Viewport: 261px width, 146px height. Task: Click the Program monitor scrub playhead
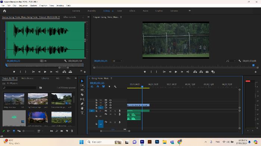tap(253, 65)
